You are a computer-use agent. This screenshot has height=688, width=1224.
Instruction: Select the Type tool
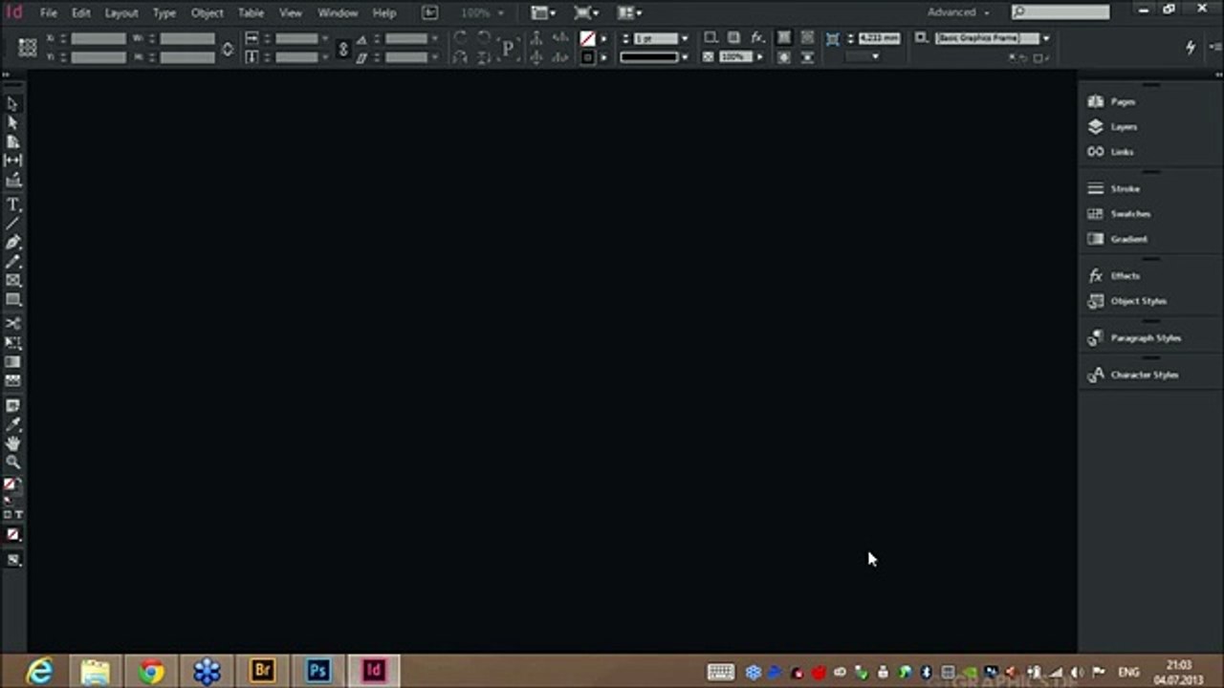point(12,204)
